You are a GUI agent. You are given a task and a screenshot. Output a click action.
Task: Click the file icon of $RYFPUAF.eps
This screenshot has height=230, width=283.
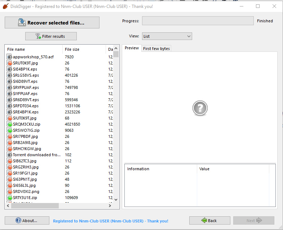[x=9, y=87]
